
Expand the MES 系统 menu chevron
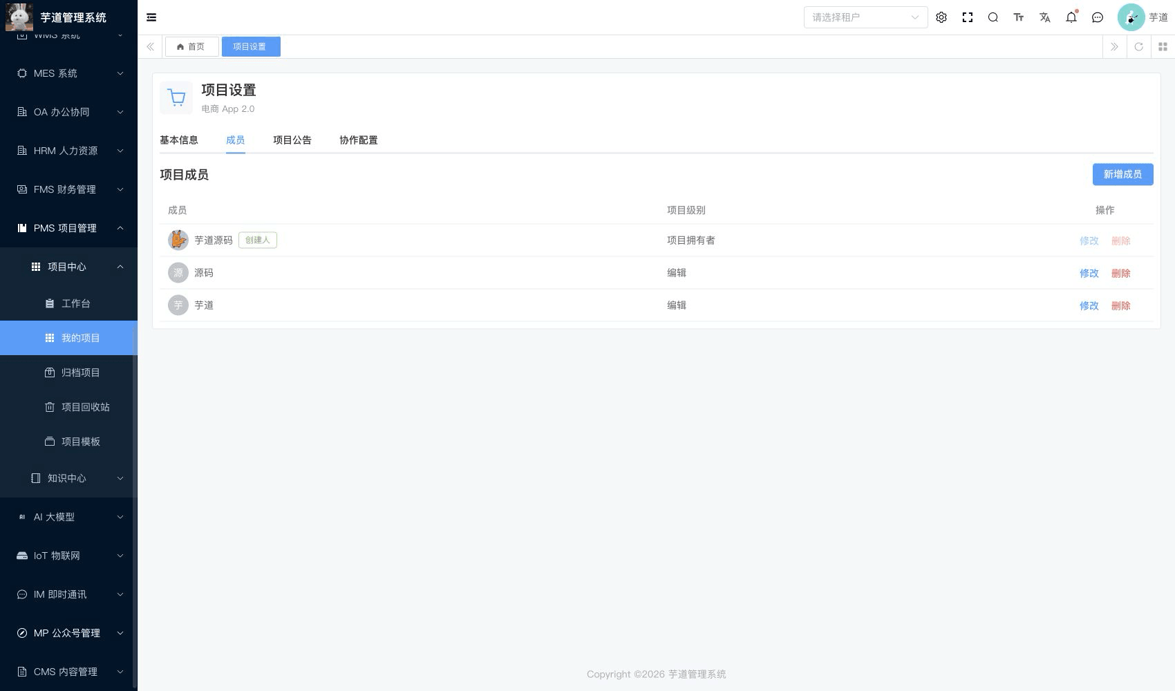[120, 73]
